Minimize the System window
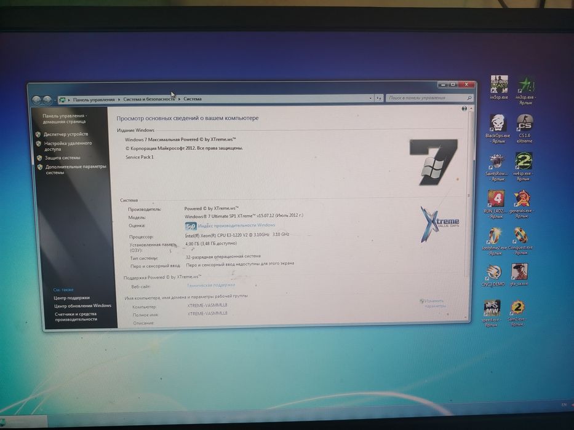The image size is (574, 430). [444, 85]
